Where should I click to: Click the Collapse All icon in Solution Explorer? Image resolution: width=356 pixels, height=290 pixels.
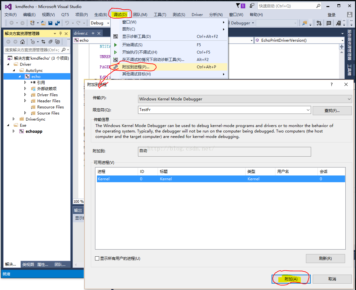coord(50,42)
